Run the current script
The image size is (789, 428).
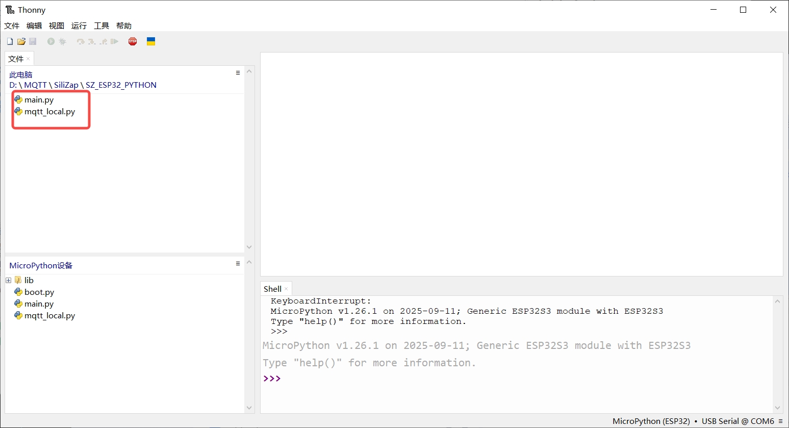point(50,41)
